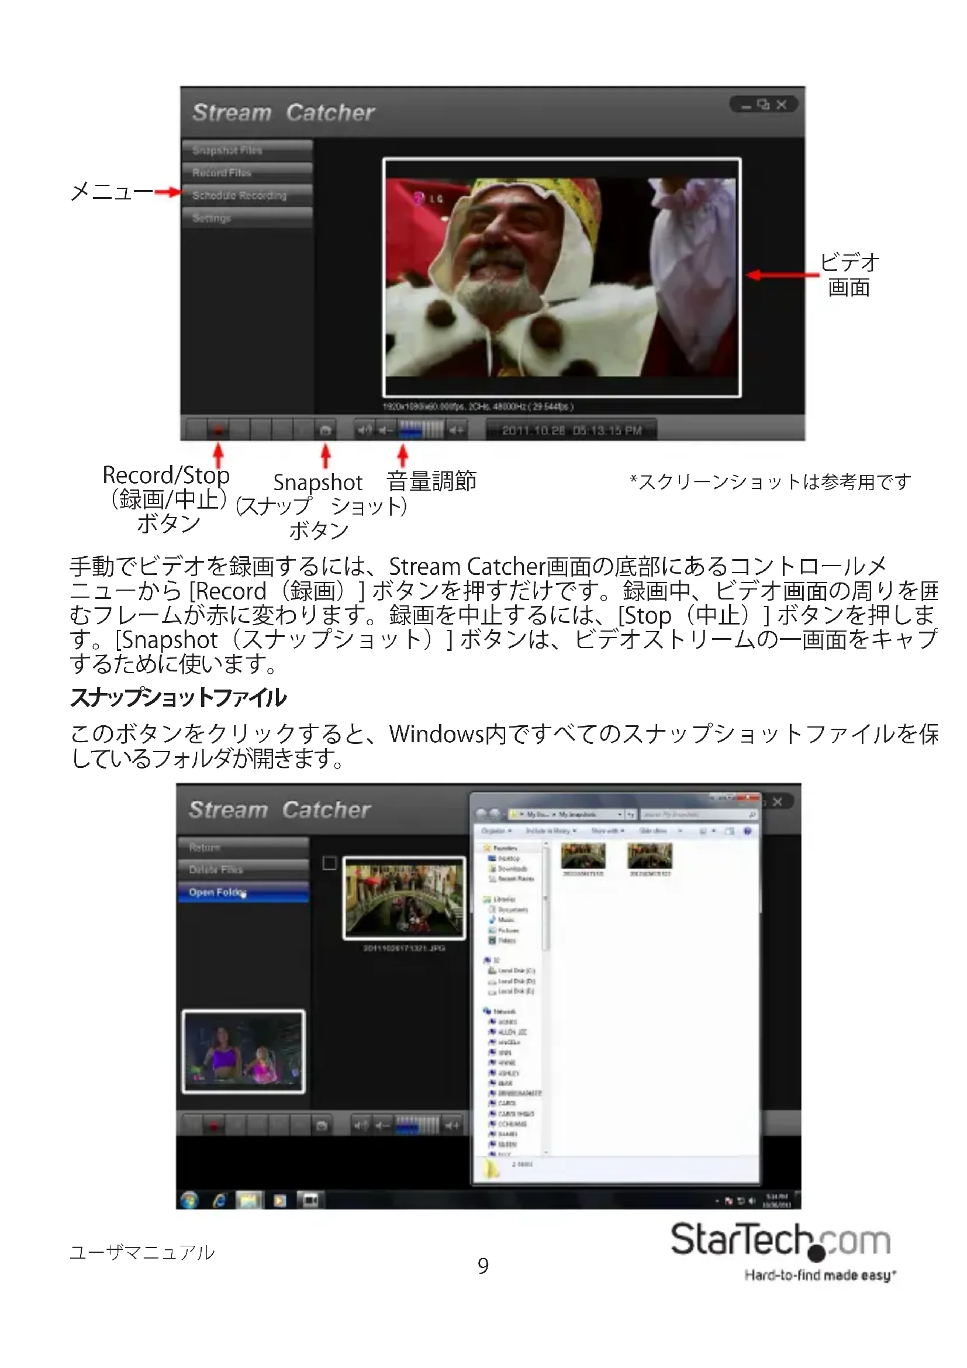The image size is (967, 1368).
Task: Select Snapshot Files in the side menu
Action: pyautogui.click(x=247, y=150)
